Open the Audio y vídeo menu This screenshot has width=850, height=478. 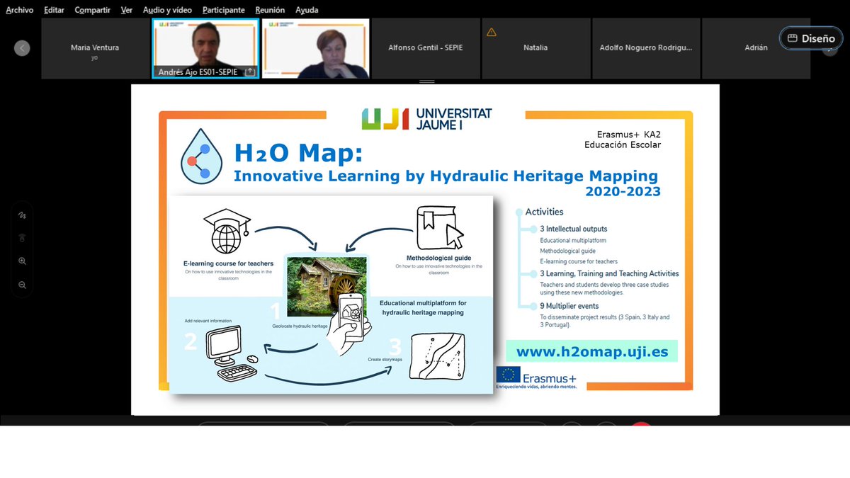[x=168, y=10]
